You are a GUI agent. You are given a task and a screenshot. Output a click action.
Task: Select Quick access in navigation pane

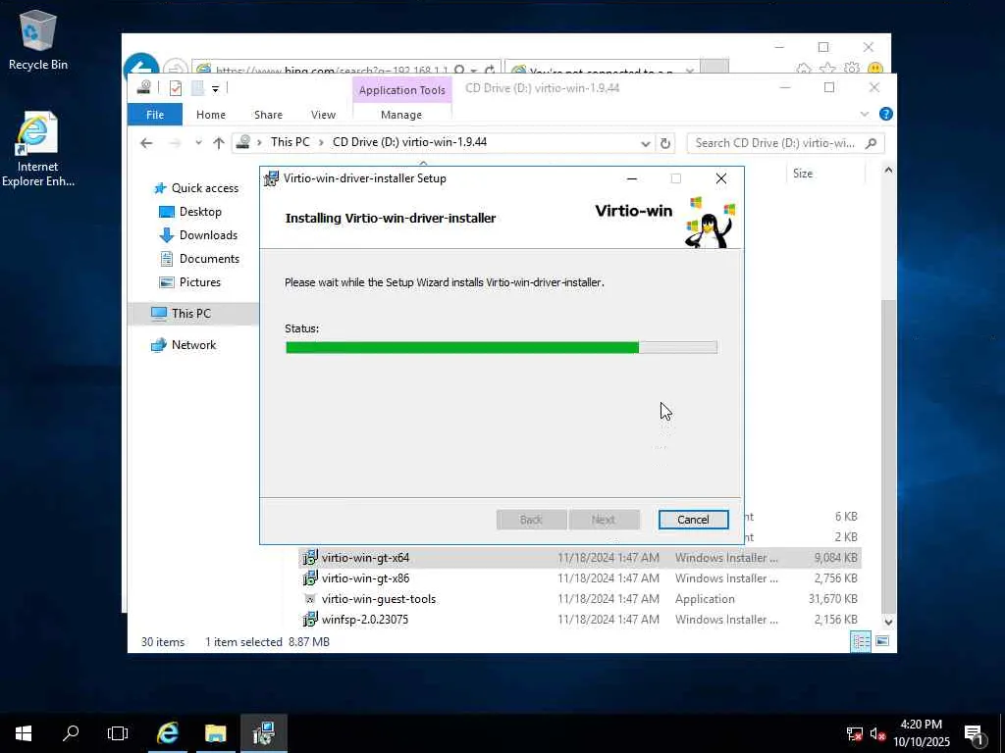click(204, 188)
